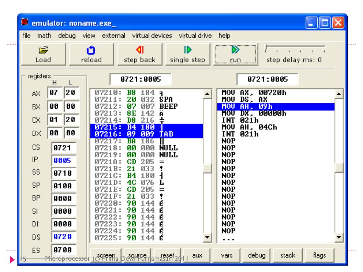This screenshot has height=272, width=363.
Task: Click the SP register field
Action: (63, 186)
